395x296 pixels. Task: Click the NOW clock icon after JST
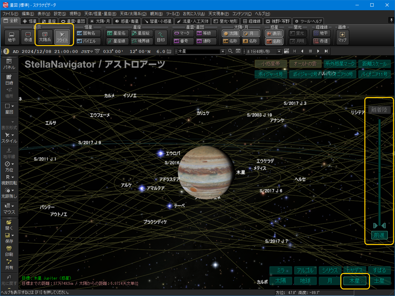pyautogui.click(x=97, y=51)
